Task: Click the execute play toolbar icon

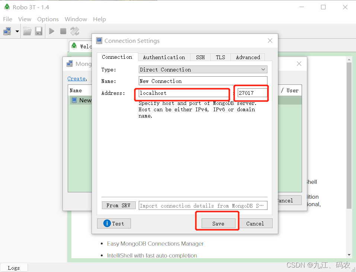Action: click(52, 31)
